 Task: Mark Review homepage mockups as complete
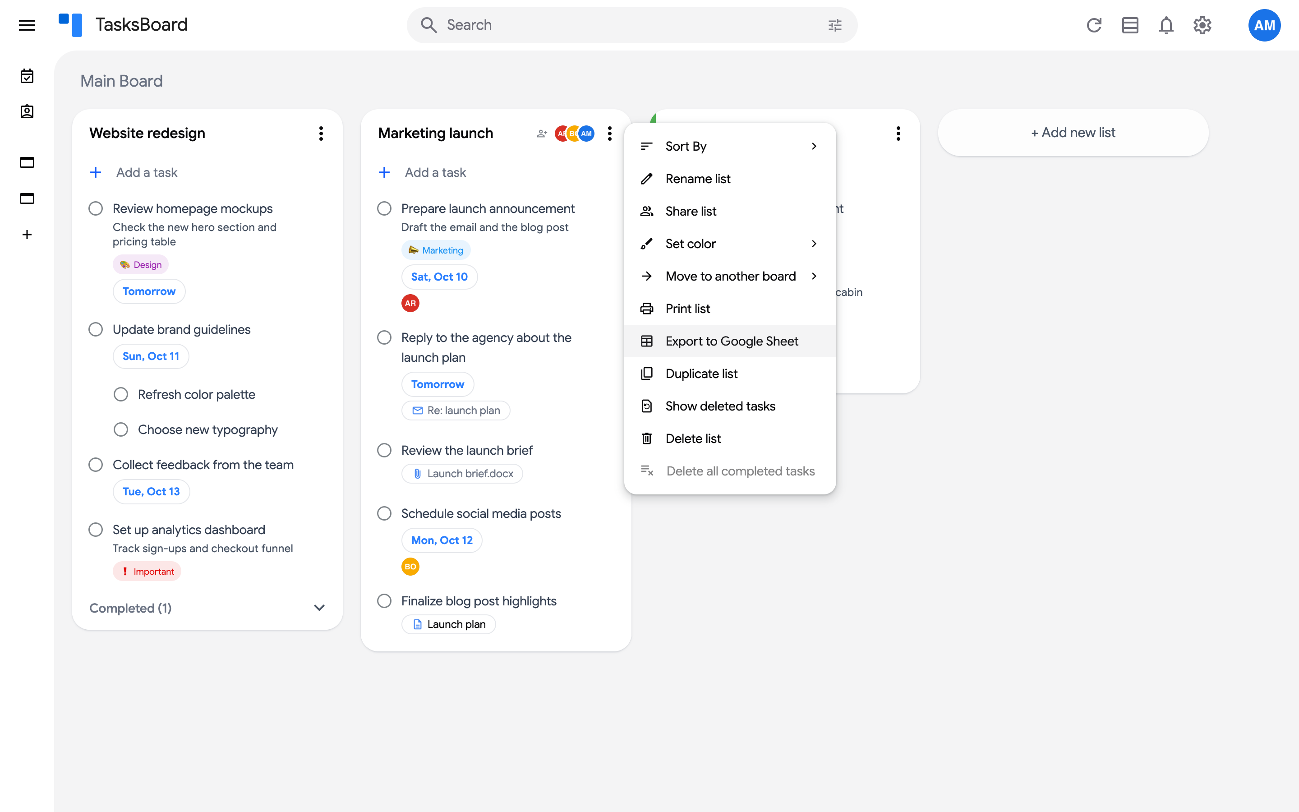click(x=96, y=208)
